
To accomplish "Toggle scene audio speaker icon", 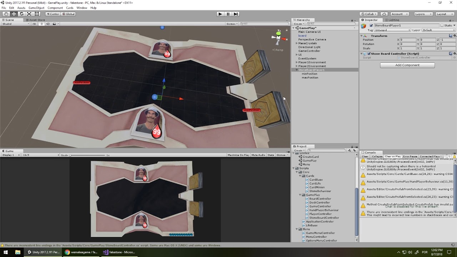I will click(47, 24).
